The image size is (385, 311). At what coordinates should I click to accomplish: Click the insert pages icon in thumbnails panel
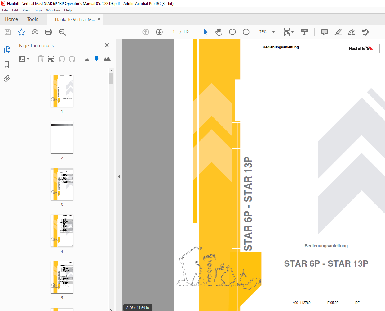[x=51, y=59]
